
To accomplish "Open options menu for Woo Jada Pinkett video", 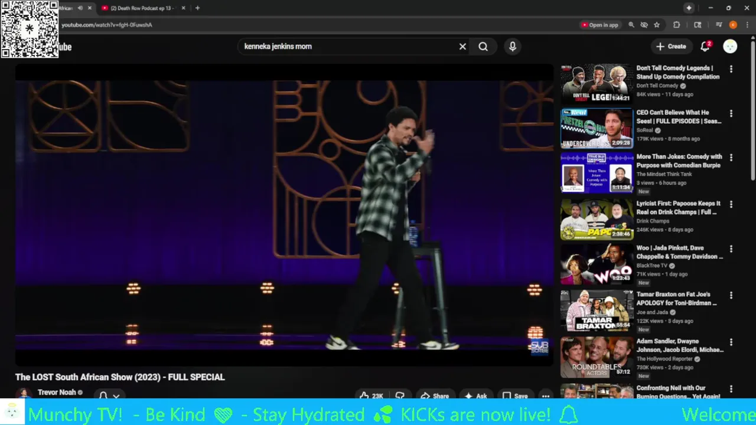I will coord(731,249).
